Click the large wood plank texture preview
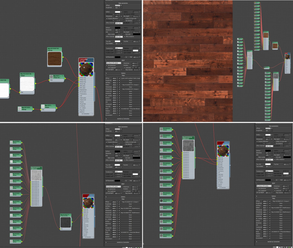Image resolution: width=293 pixels, height=248 pixels. [x=187, y=61]
